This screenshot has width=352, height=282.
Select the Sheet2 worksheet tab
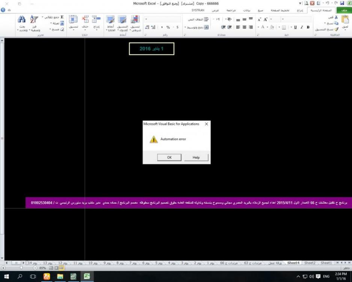click(x=310, y=263)
